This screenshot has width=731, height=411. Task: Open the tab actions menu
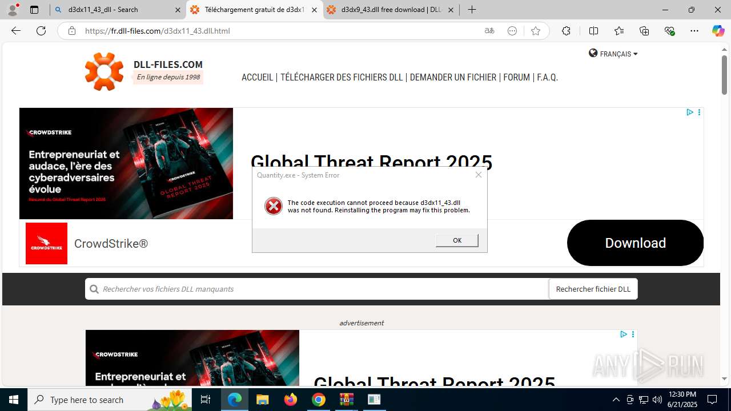[x=34, y=10]
